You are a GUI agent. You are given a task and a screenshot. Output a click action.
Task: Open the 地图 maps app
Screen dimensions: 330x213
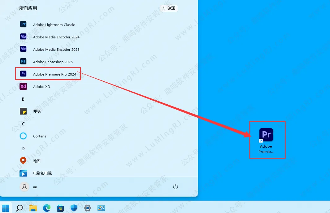37,161
